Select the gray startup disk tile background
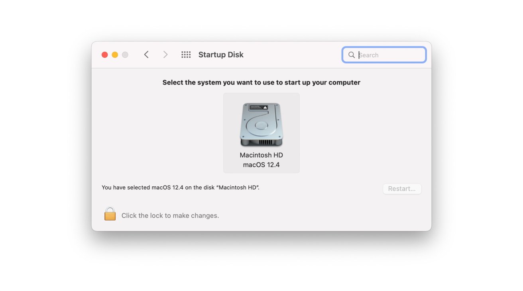523x291 pixels. (261, 133)
